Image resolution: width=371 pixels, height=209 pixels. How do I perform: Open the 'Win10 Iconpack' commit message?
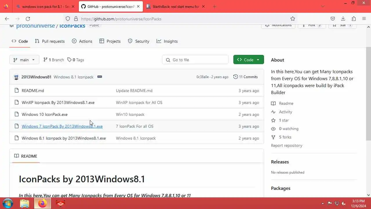click(x=130, y=114)
